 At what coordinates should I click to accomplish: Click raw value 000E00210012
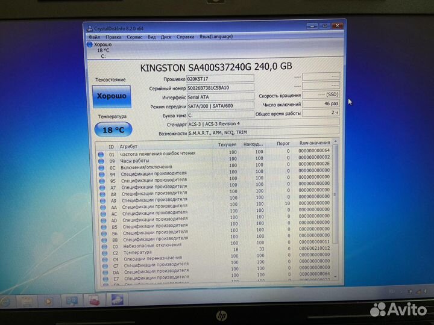tap(315, 248)
